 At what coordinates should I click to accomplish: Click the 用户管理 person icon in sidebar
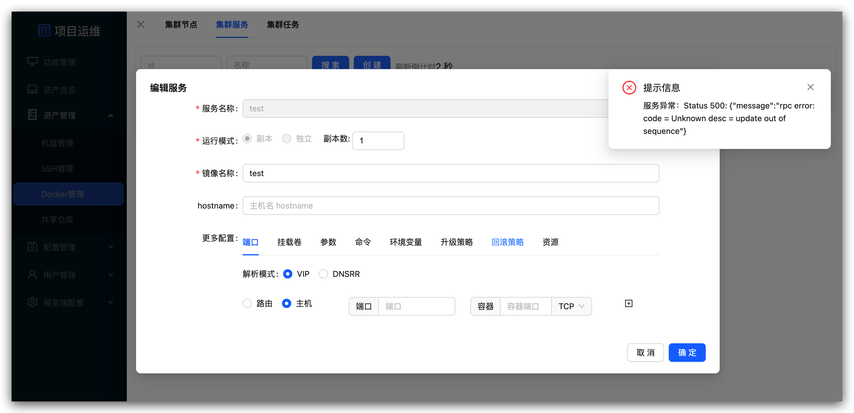pos(32,274)
